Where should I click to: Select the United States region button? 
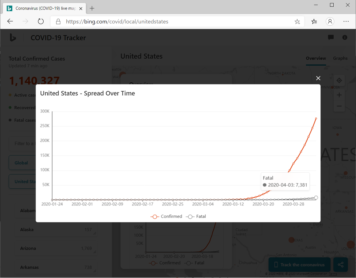point(22,181)
